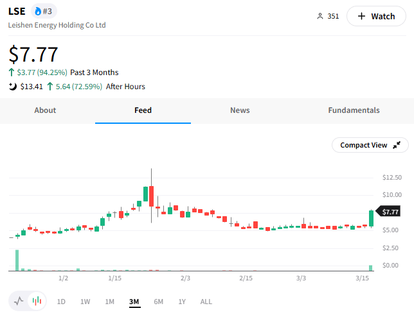Click the watchers person icon
This screenshot has width=414, height=315.
tap(320, 16)
